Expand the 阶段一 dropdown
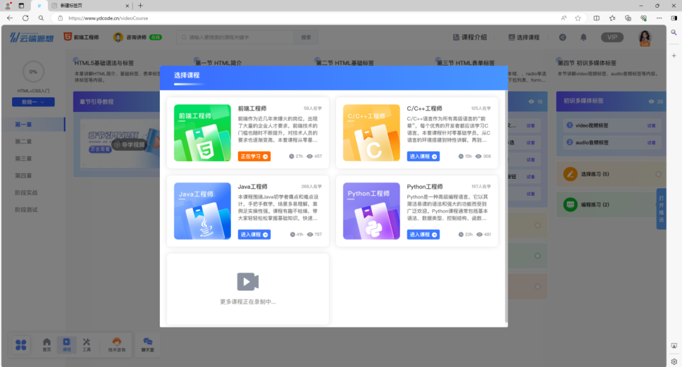 tap(38, 102)
